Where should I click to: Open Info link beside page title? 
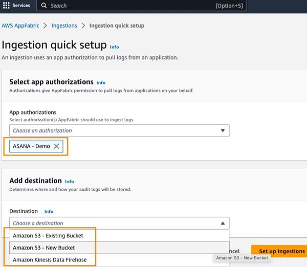[114, 47]
